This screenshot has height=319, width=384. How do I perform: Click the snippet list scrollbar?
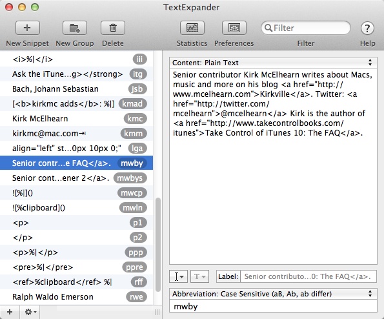pos(158,245)
